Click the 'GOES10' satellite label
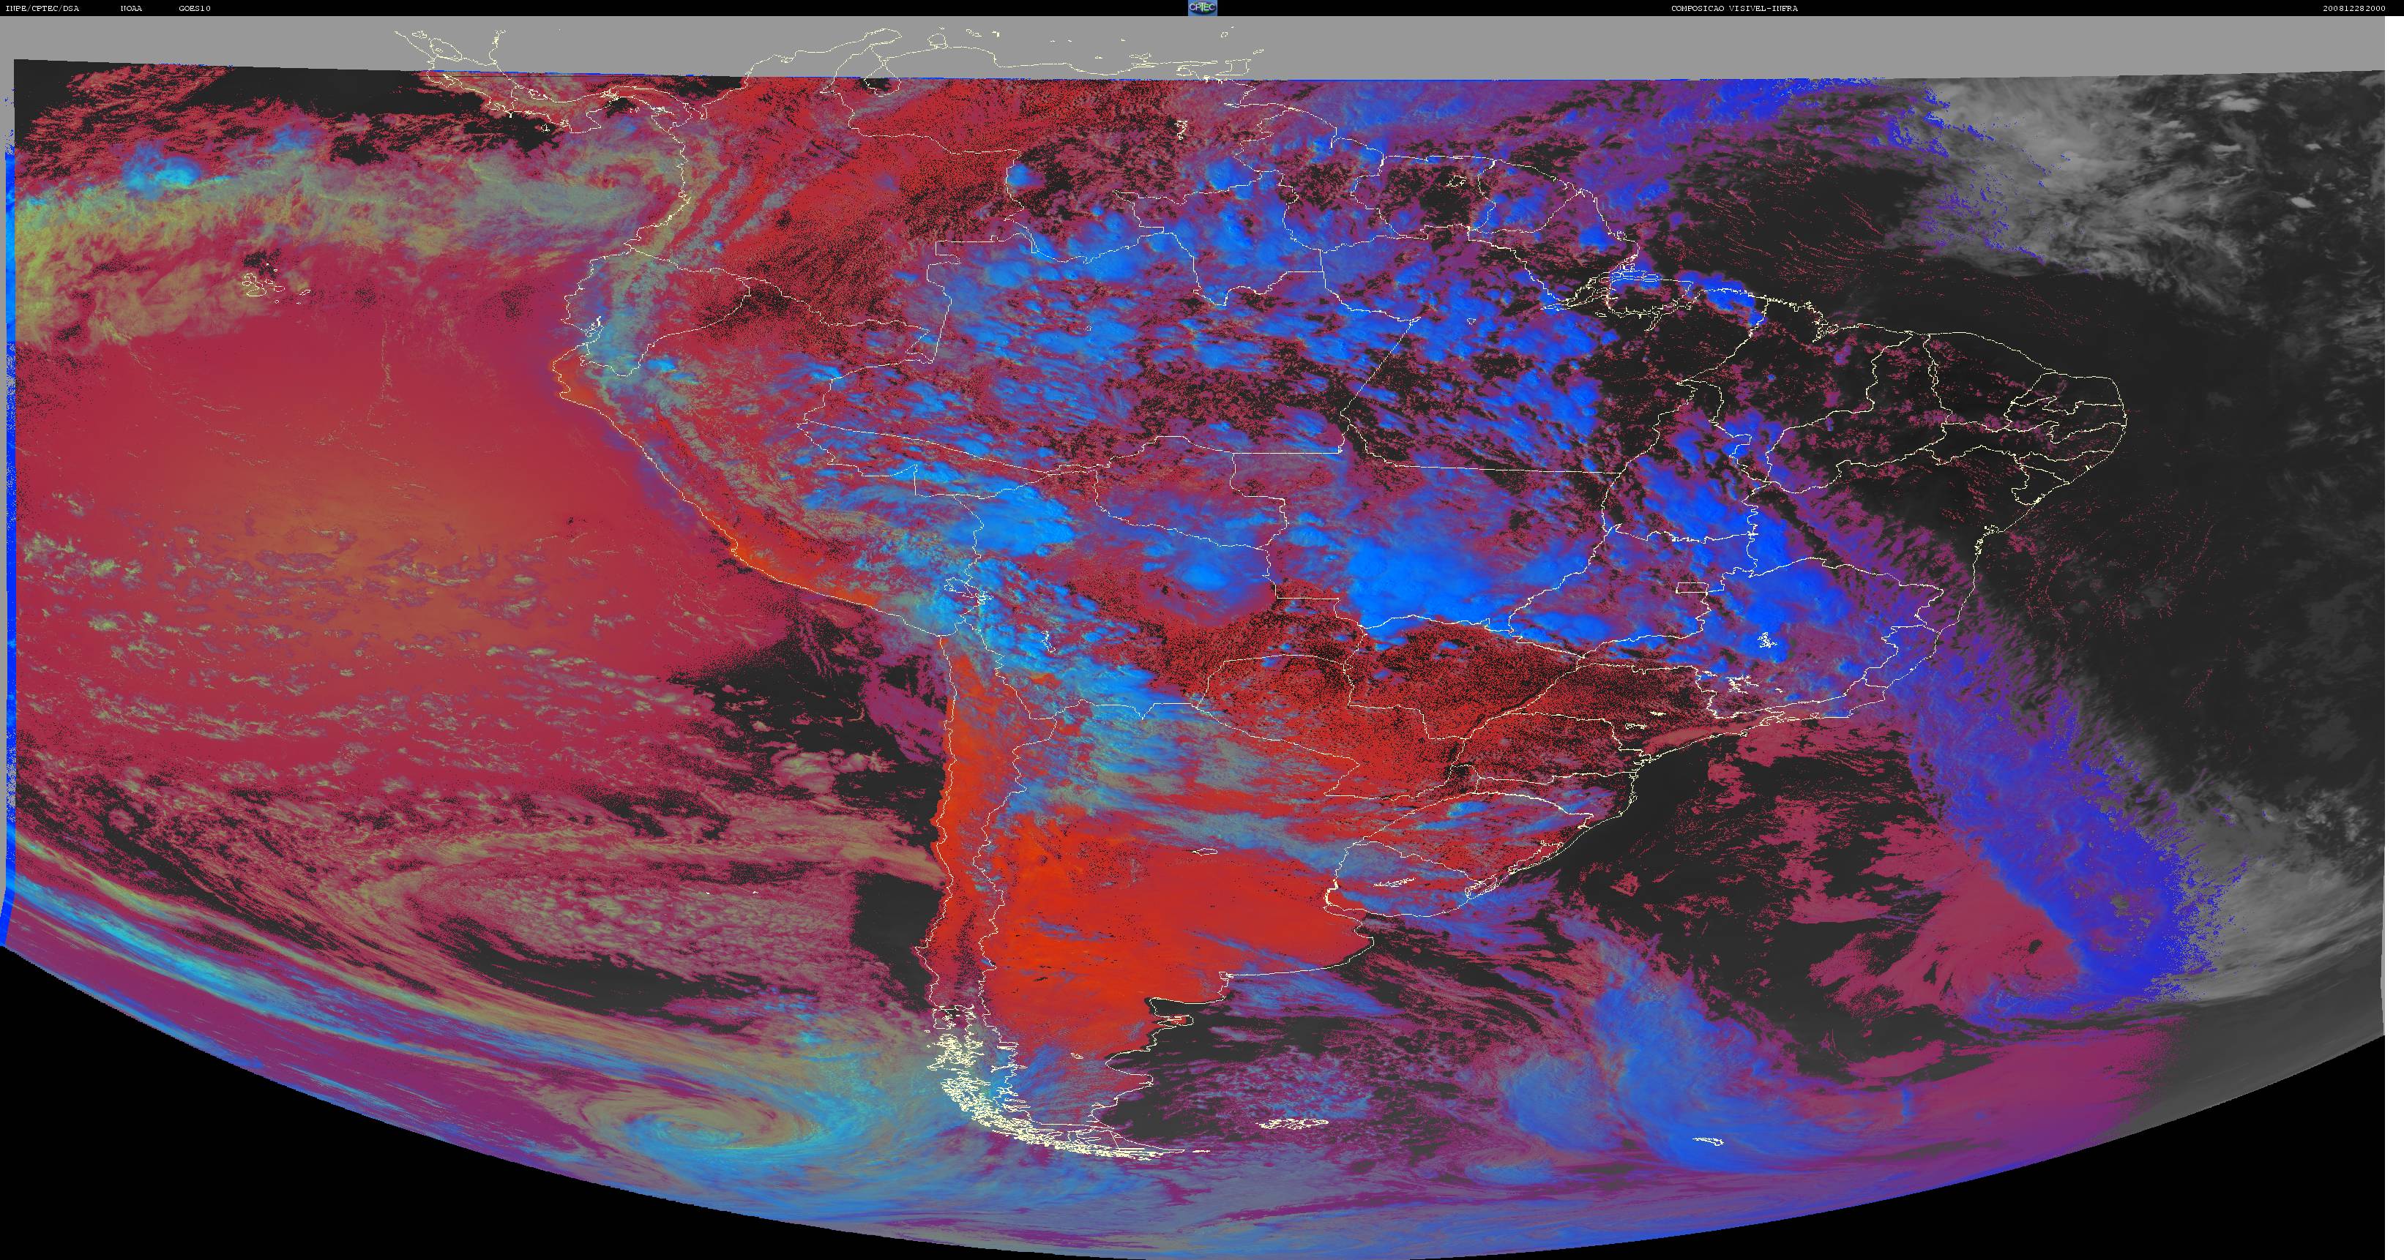2404x1260 pixels. (x=195, y=8)
